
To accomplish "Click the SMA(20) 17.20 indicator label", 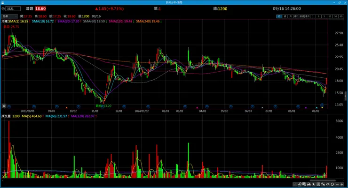I will [x=68, y=22].
